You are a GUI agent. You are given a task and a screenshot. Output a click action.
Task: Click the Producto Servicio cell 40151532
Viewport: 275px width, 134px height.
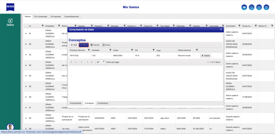point(79,56)
